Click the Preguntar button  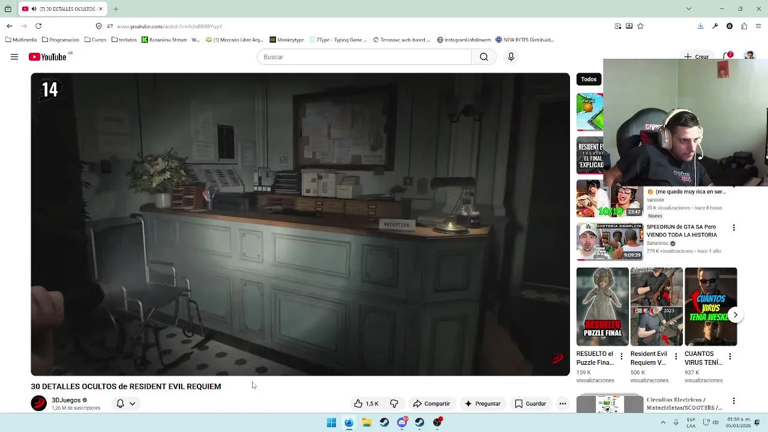(482, 404)
